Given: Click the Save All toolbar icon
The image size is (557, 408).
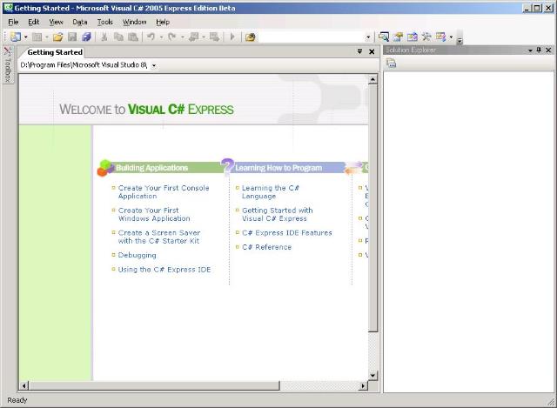Looking at the screenshot, I should [x=86, y=37].
